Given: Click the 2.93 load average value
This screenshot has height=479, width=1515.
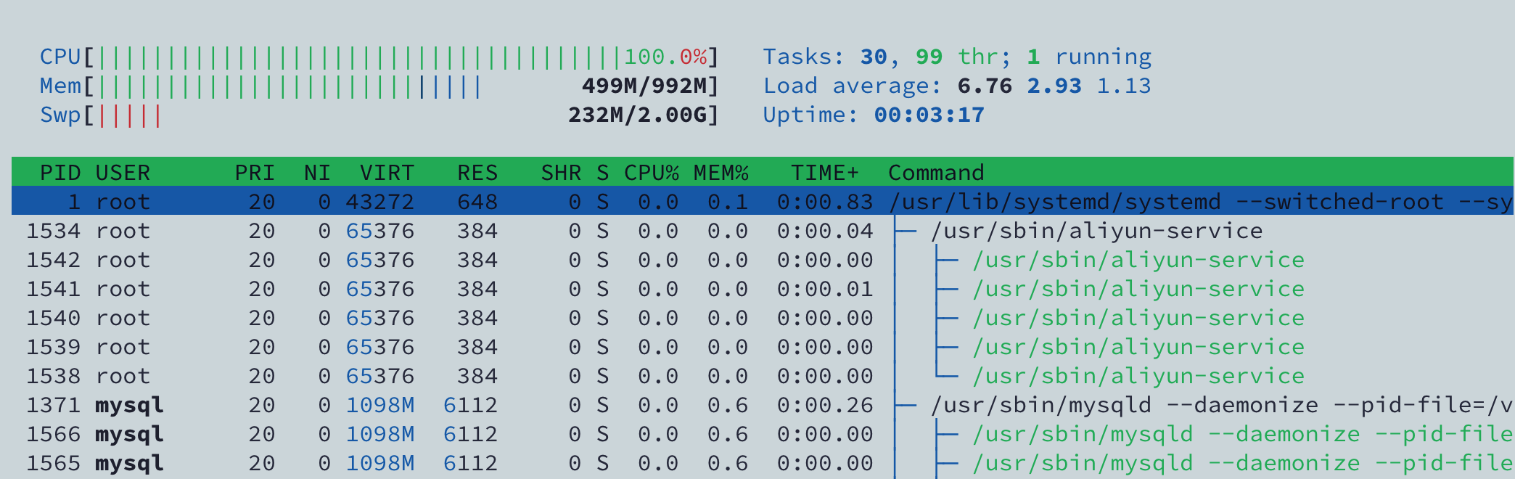Looking at the screenshot, I should point(1054,86).
